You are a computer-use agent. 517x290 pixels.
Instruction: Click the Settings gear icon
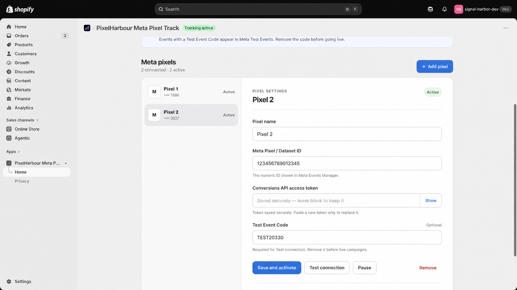click(x=9, y=282)
